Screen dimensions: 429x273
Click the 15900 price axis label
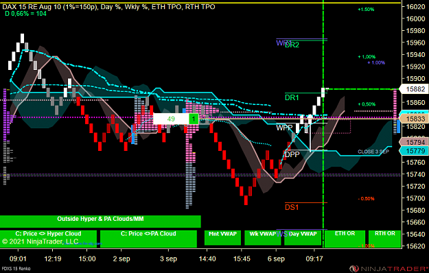[x=415, y=78]
